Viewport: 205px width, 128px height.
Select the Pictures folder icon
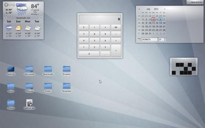[x=30, y=86]
